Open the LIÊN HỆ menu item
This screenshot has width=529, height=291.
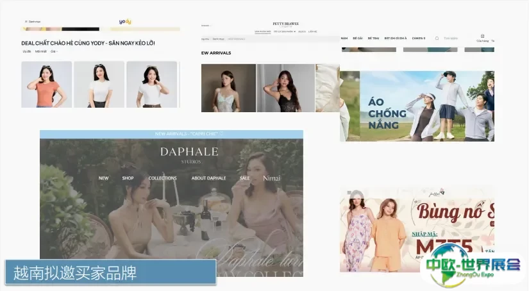coord(312,31)
